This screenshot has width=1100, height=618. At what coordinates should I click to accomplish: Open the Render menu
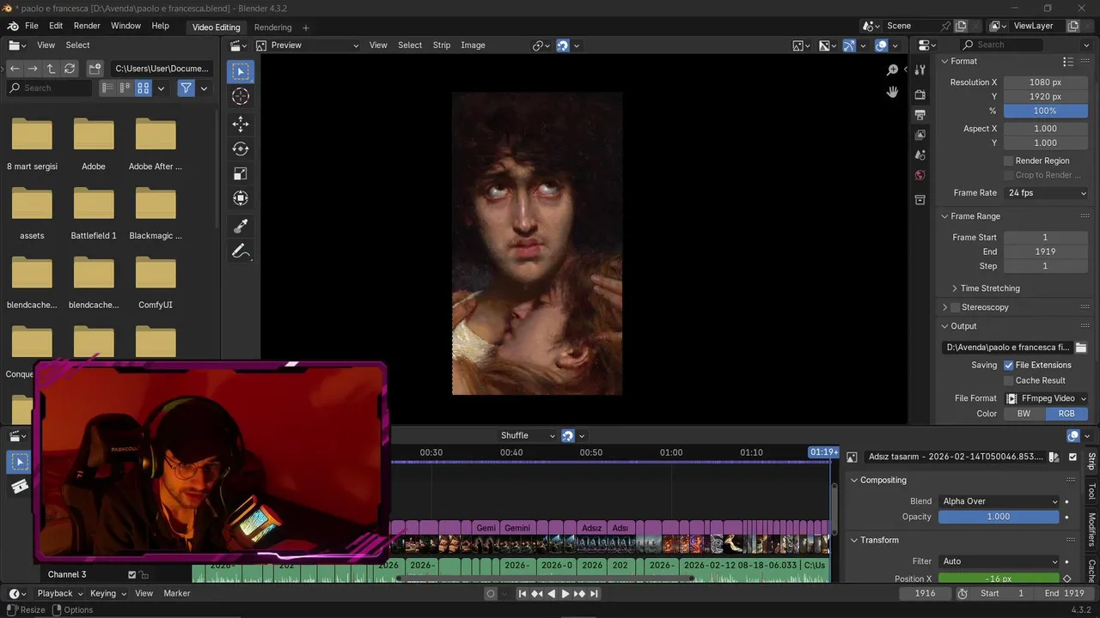pyautogui.click(x=87, y=26)
